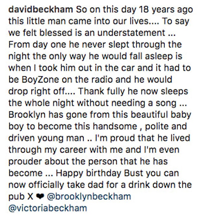Click the black heart emoji

40,197
